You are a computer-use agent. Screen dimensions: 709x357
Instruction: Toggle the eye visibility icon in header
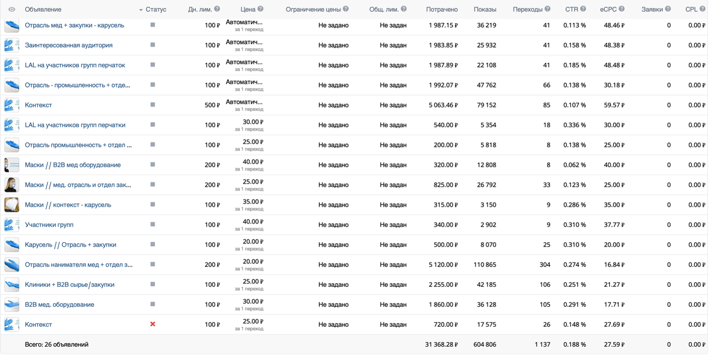point(12,9)
